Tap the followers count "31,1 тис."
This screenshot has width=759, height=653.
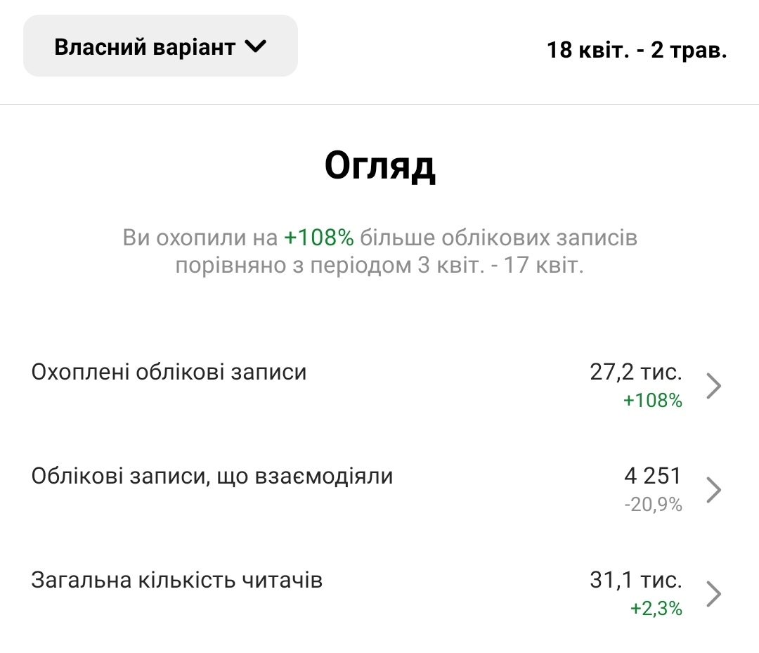tap(636, 580)
